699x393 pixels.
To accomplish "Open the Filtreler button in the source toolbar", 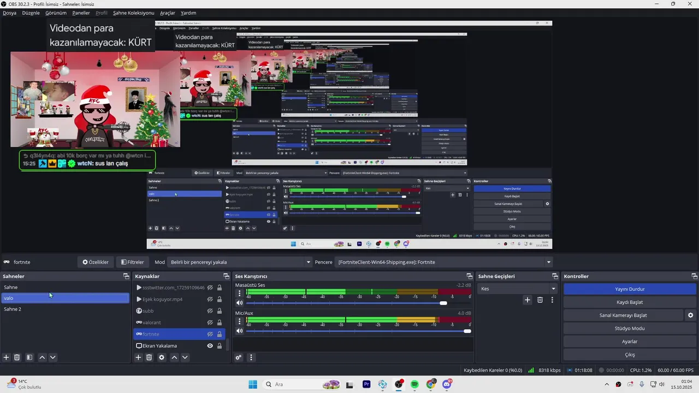I will click(133, 262).
